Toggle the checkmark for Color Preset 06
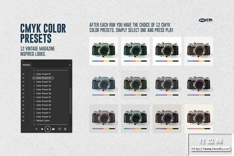 (23, 93)
